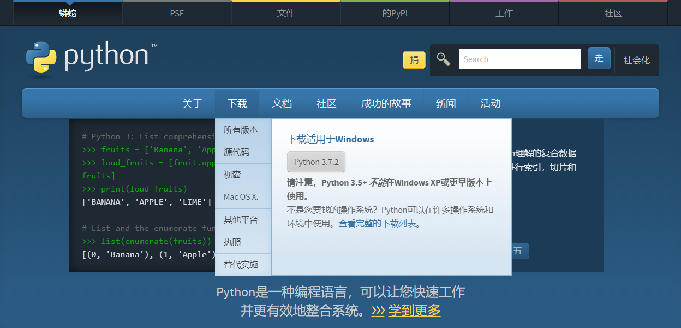
Task: Click the 捐 donate button
Action: [414, 60]
